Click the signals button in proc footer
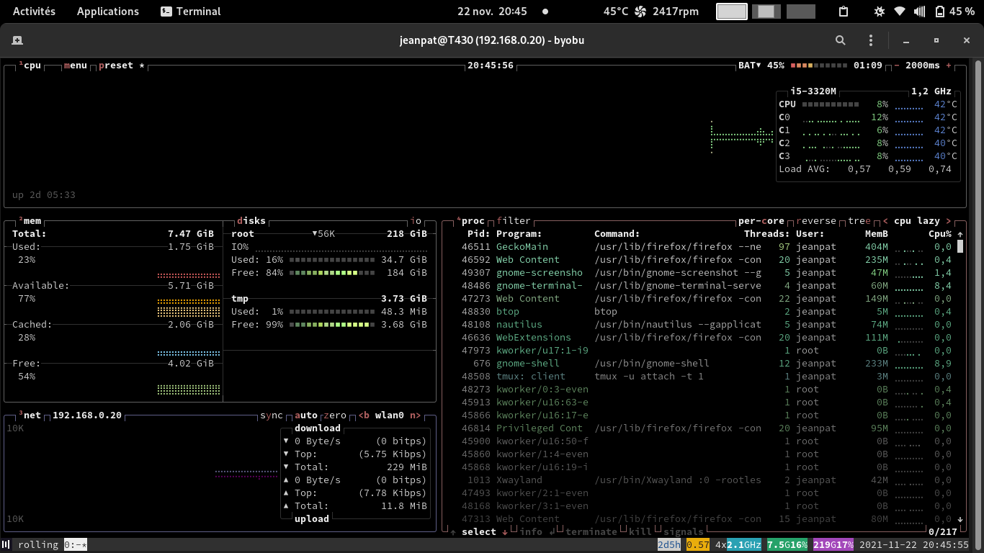Viewport: 984px width, 553px height. tap(684, 532)
